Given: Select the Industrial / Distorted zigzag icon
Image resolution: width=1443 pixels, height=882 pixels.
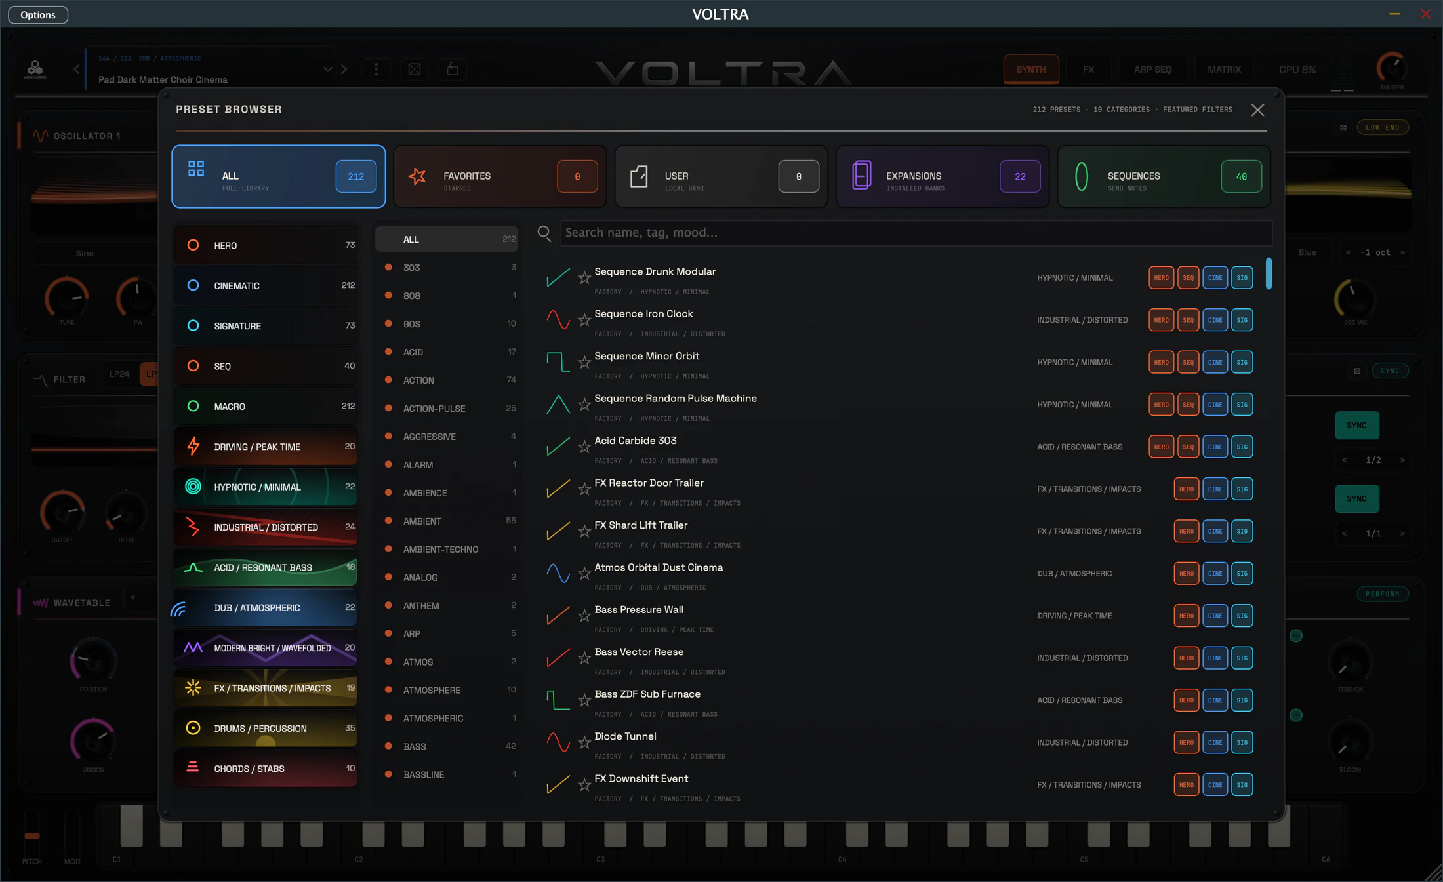Looking at the screenshot, I should 193,527.
